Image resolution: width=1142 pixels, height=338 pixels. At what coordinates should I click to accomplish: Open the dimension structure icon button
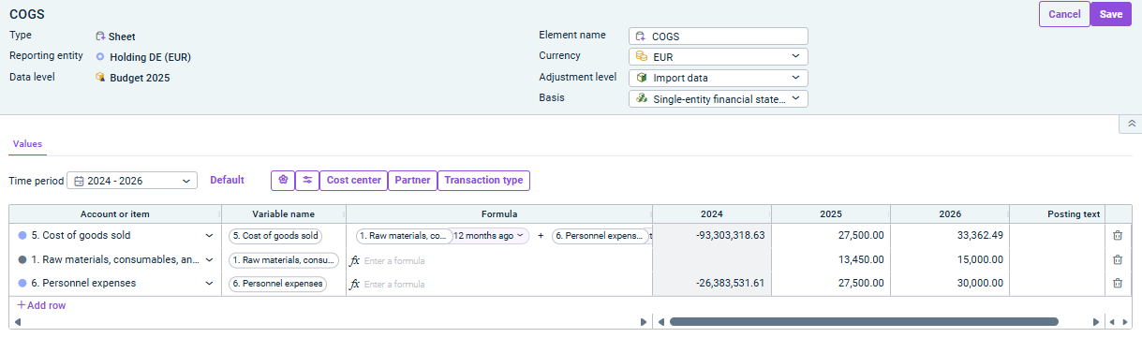click(x=283, y=180)
